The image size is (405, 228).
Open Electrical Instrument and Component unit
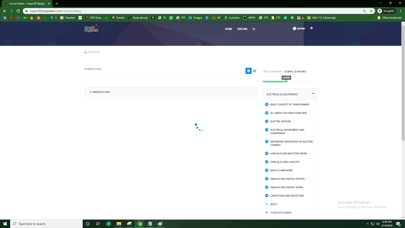(287, 131)
